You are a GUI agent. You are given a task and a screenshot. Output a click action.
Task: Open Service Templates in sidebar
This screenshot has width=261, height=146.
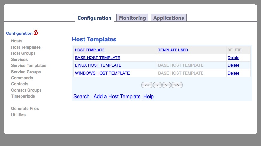coord(28,66)
